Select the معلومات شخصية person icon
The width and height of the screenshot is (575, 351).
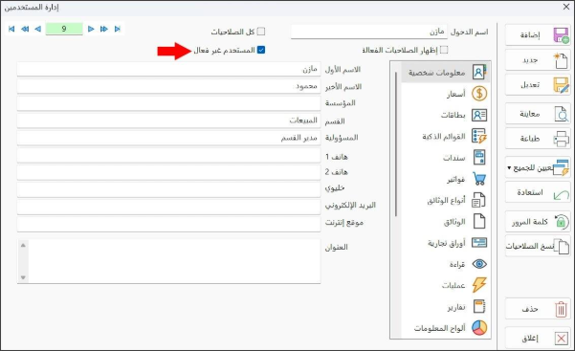click(479, 73)
